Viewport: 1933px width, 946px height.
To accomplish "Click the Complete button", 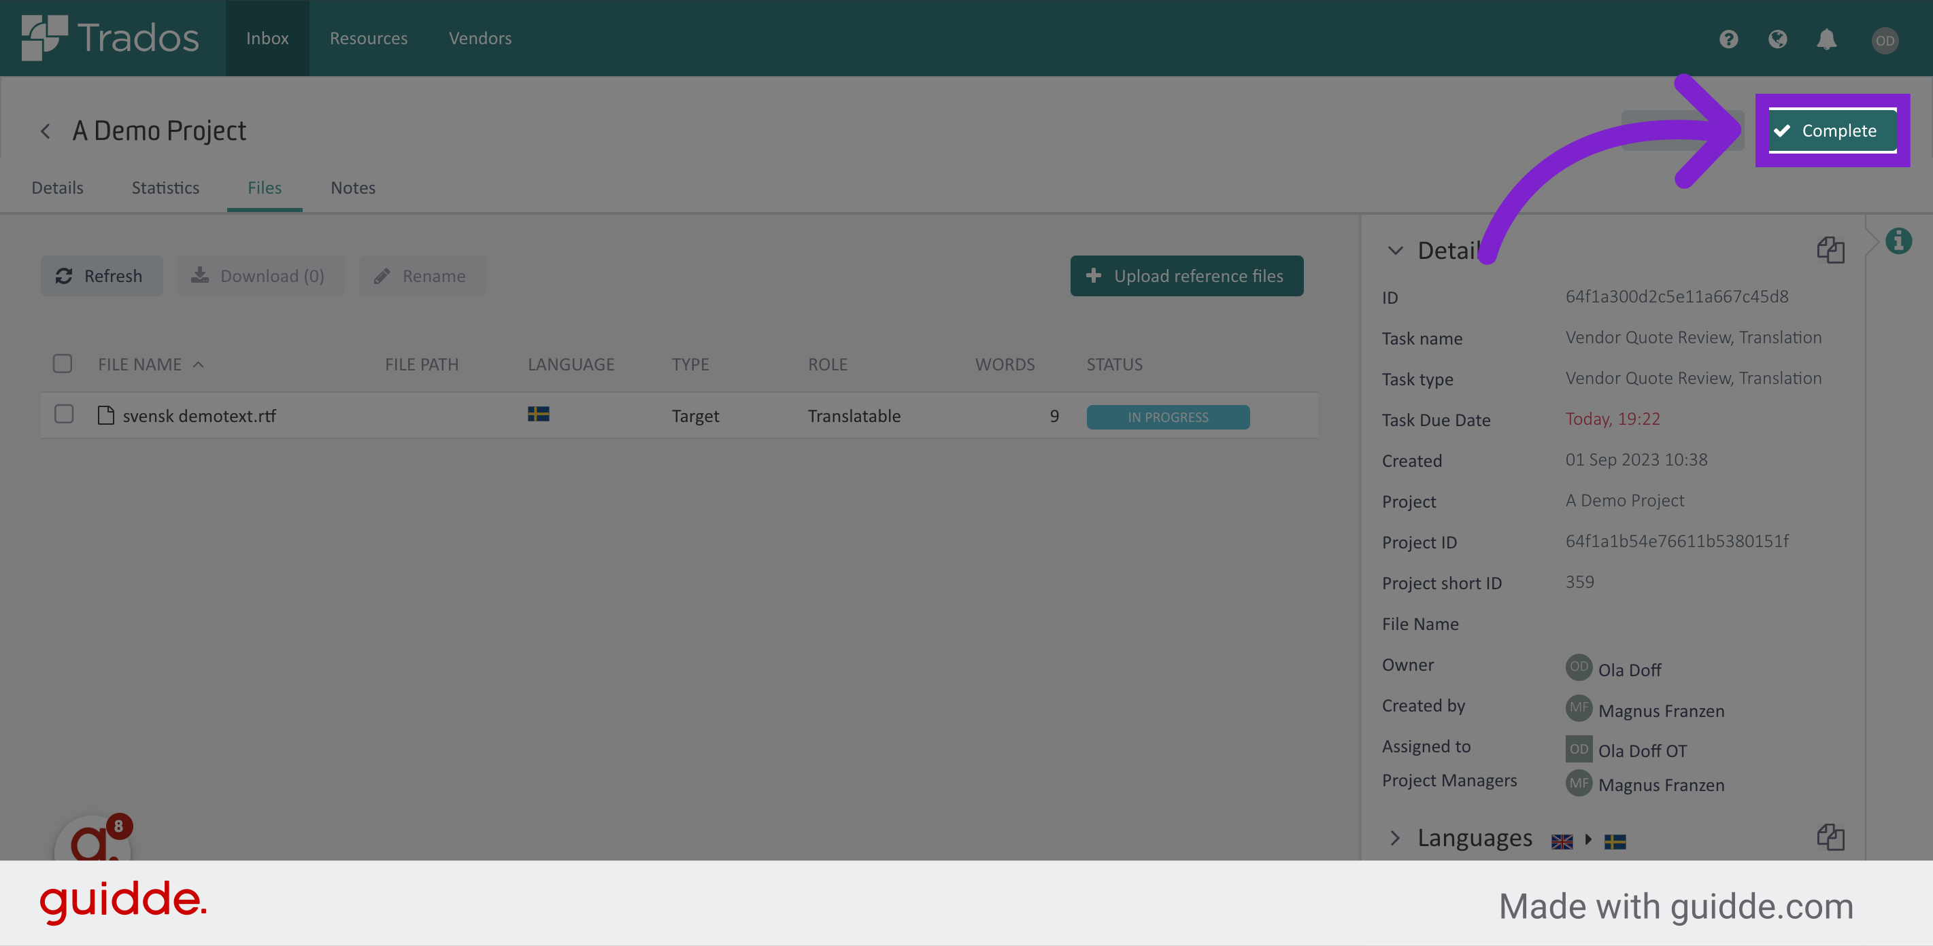I will pos(1832,130).
